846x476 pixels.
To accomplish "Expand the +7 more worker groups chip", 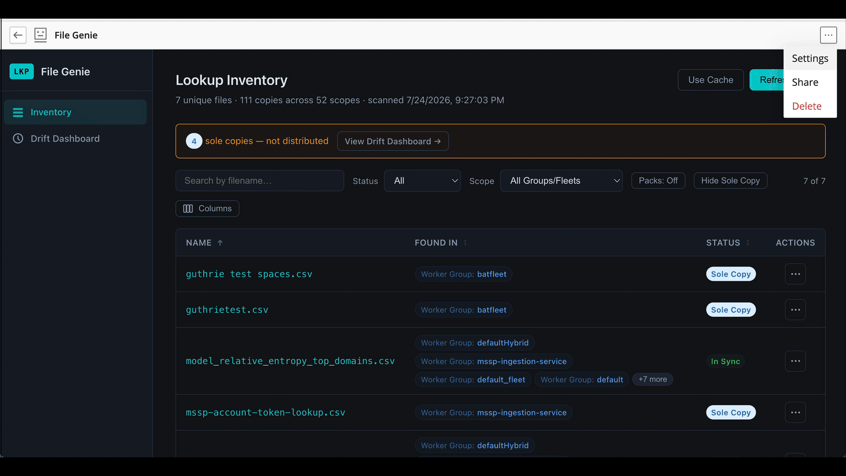I will click(653, 379).
